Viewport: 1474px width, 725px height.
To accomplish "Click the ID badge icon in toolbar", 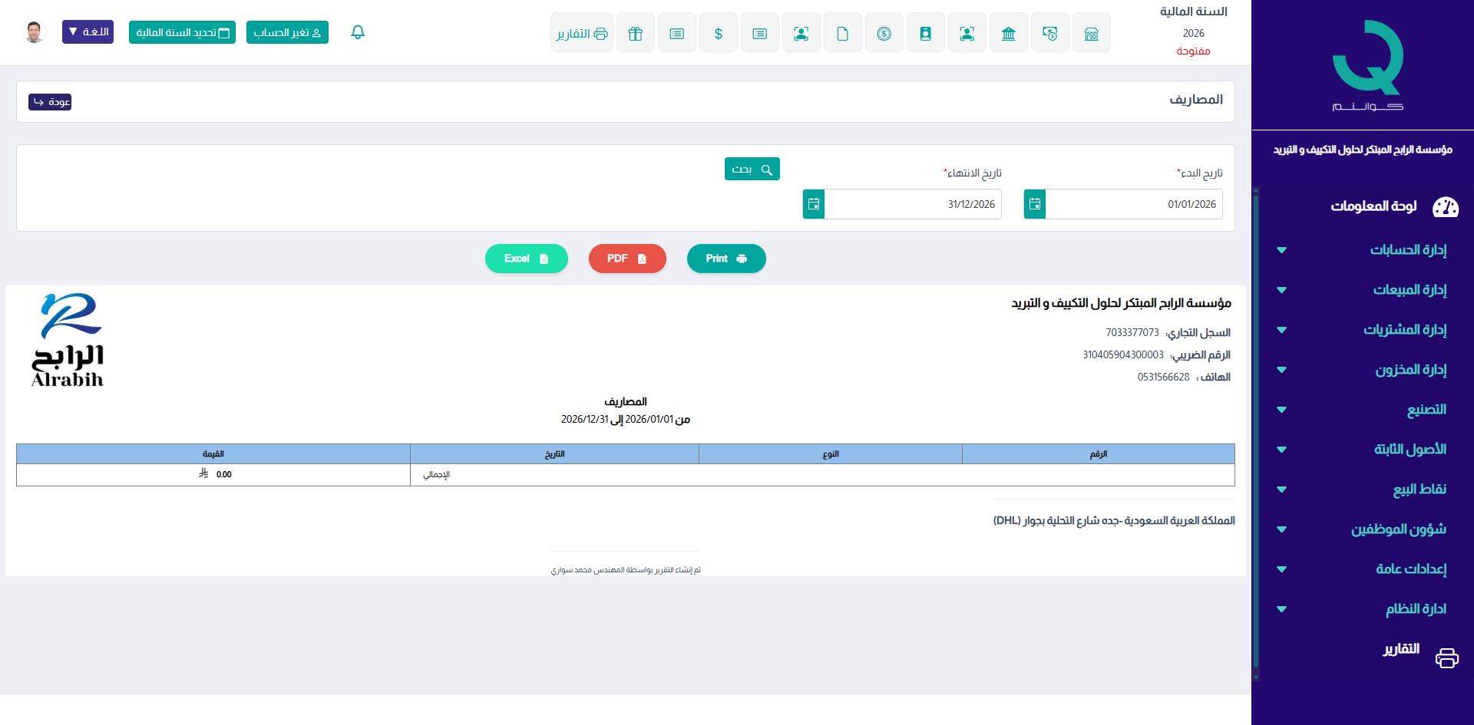I will pyautogui.click(x=925, y=33).
